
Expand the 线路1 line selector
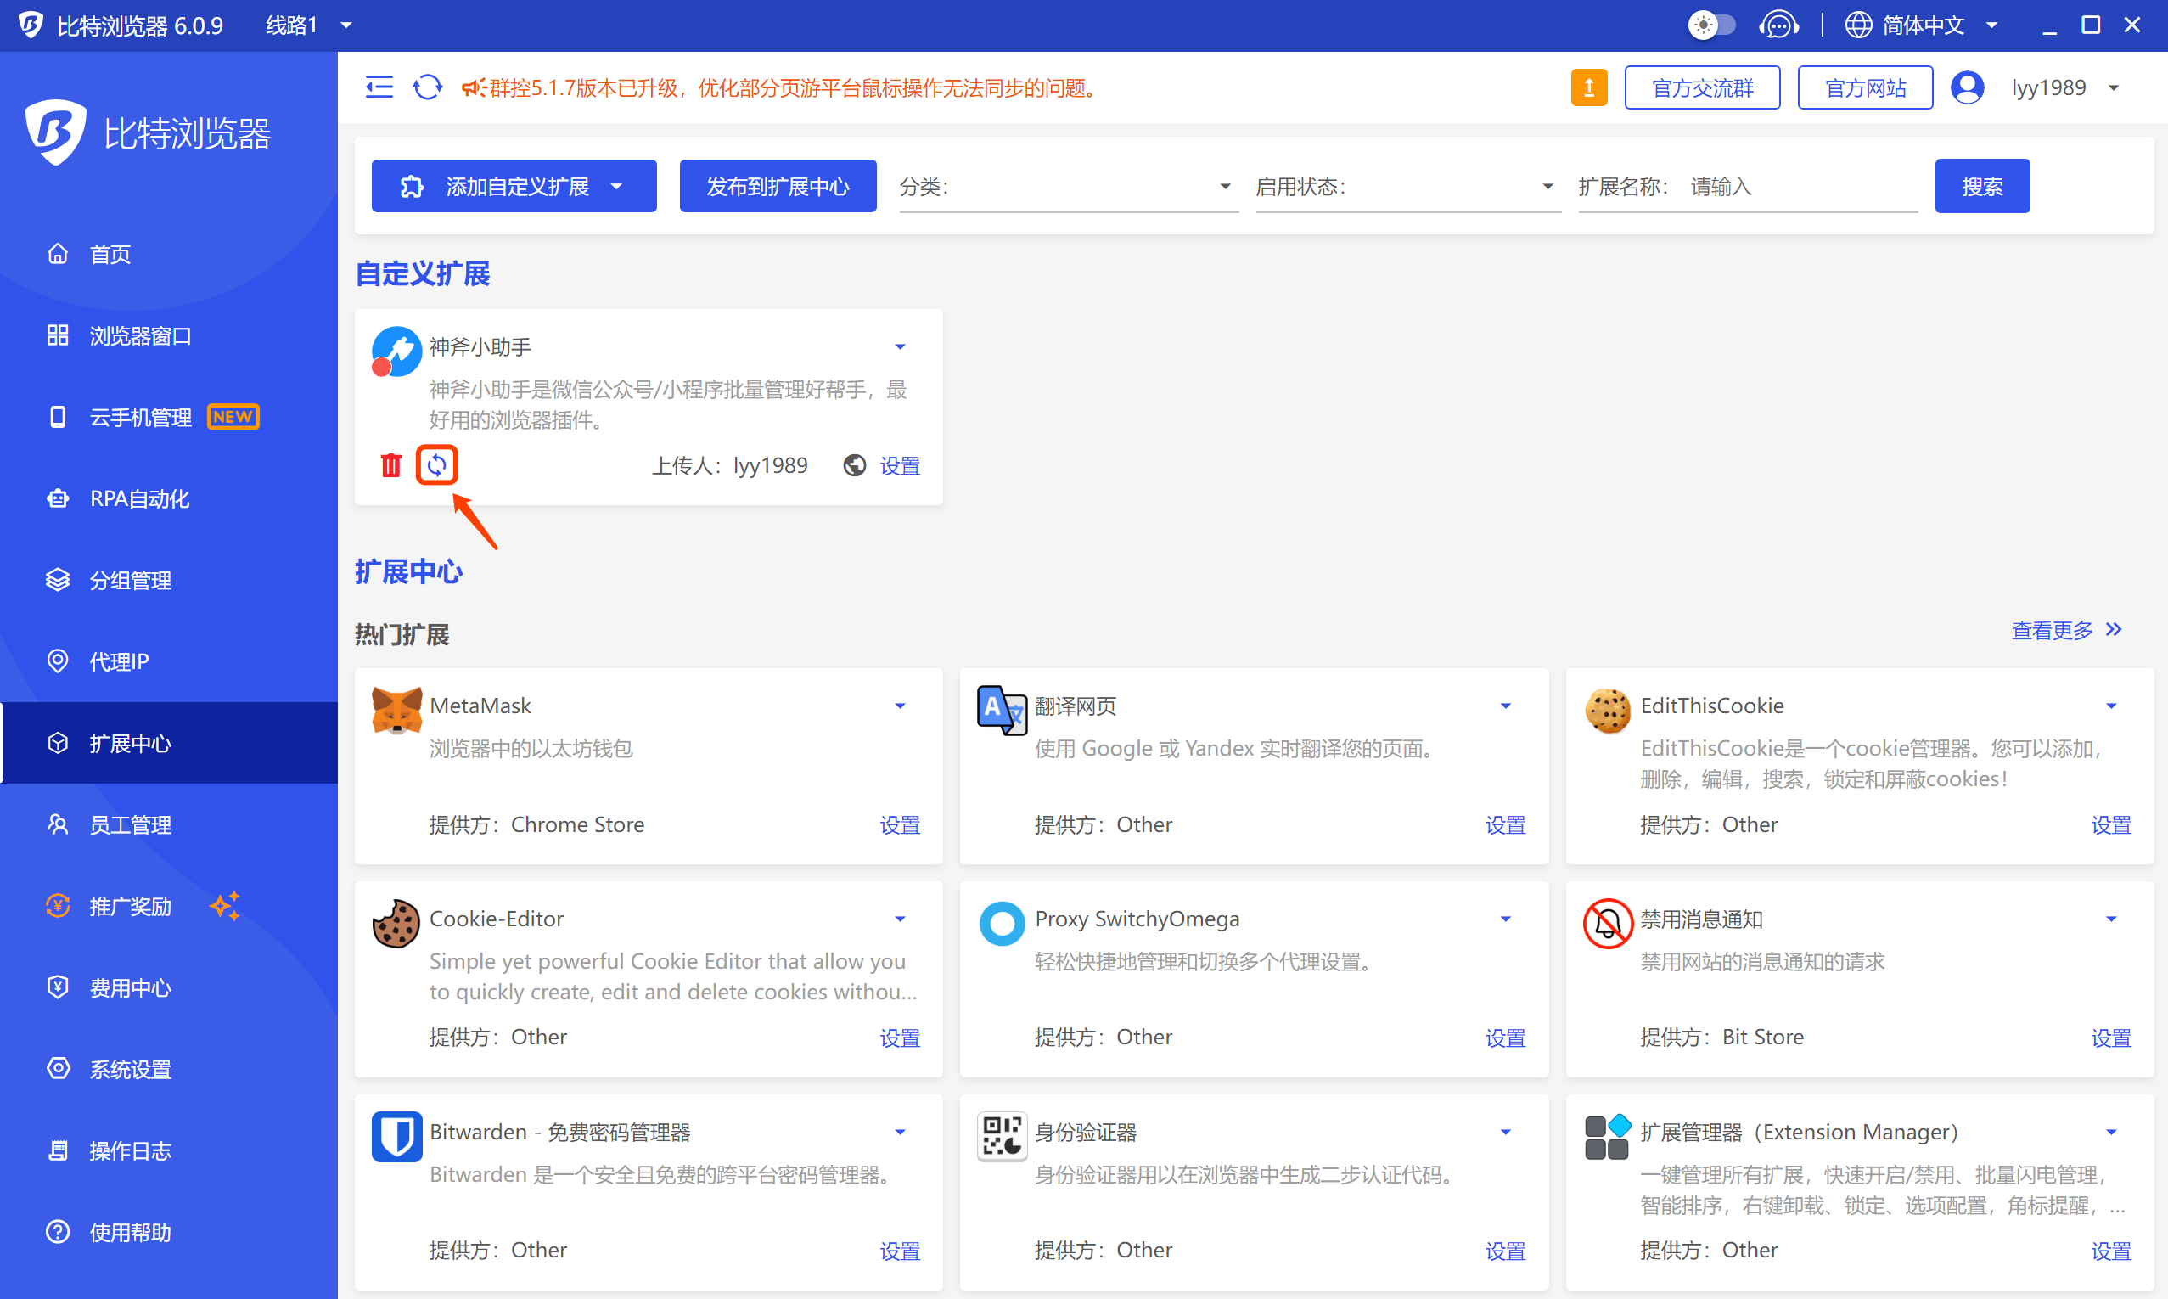pos(309,25)
